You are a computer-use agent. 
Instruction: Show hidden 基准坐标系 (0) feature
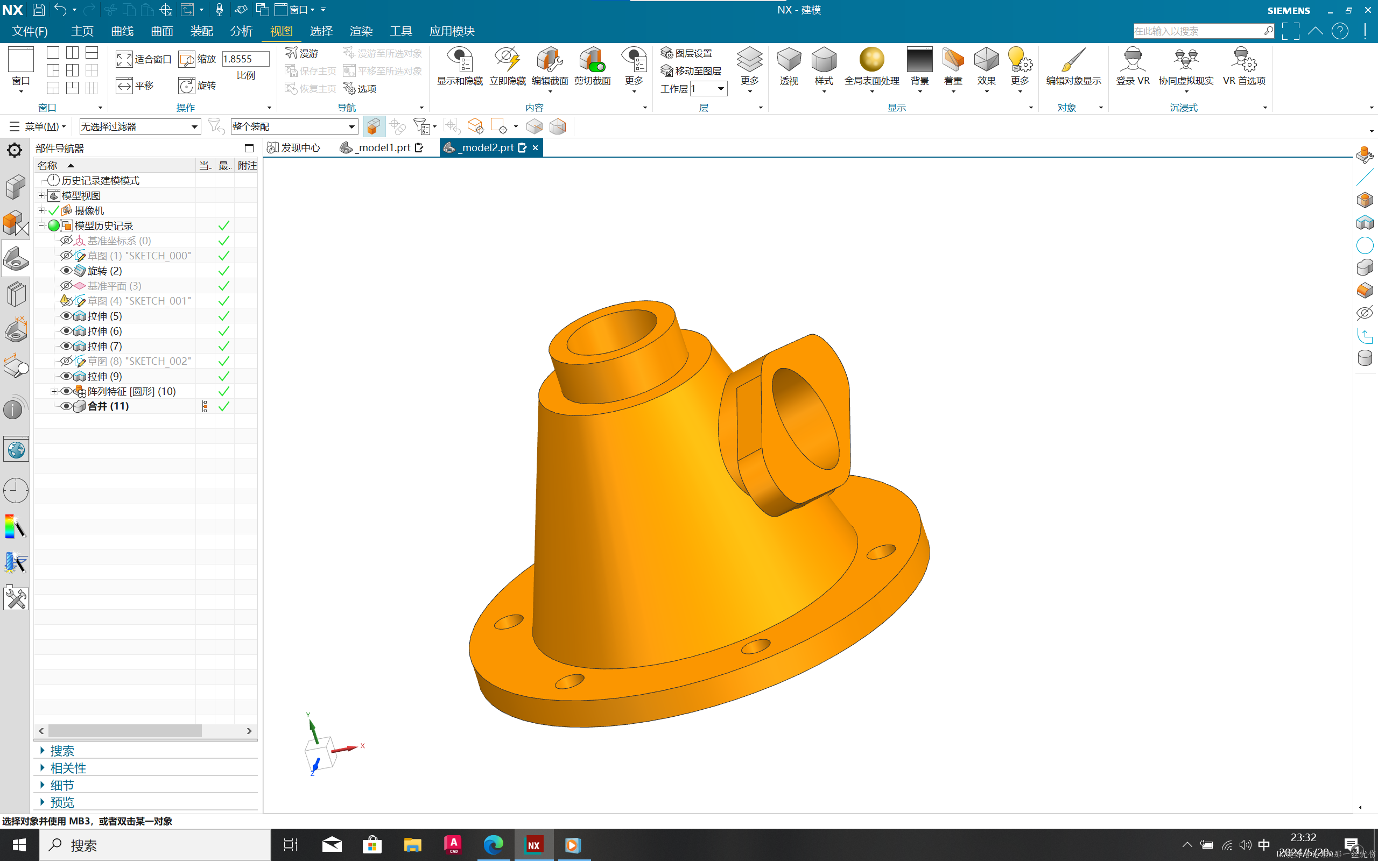[66, 241]
